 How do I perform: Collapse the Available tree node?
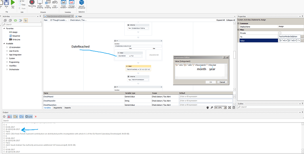(x=4, y=44)
